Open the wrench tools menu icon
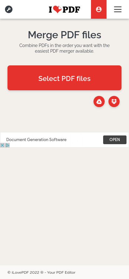The width and height of the screenshot is (129, 279). tap(9, 9)
